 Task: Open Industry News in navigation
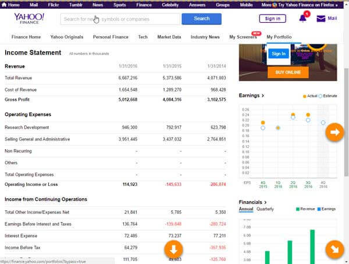click(x=205, y=37)
